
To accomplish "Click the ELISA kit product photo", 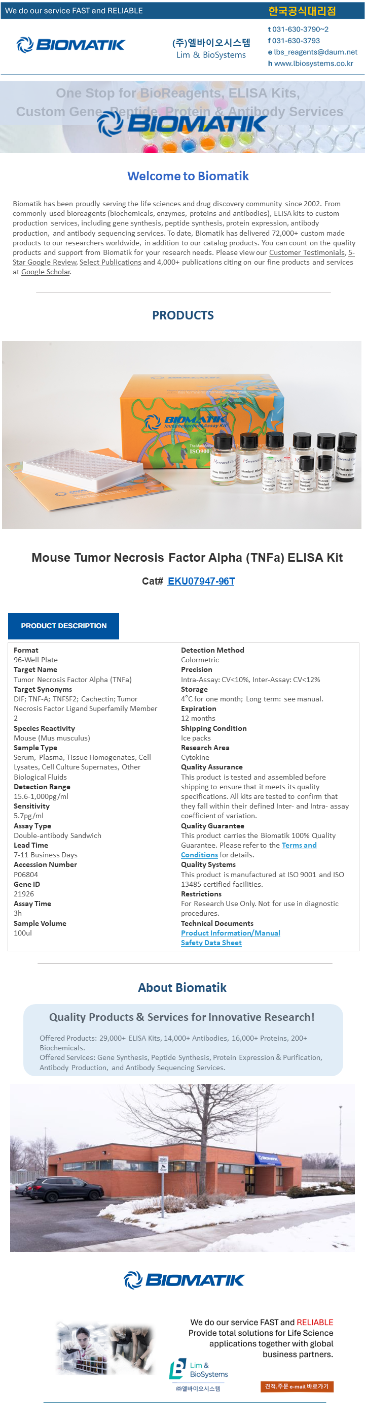I will click(181, 435).
